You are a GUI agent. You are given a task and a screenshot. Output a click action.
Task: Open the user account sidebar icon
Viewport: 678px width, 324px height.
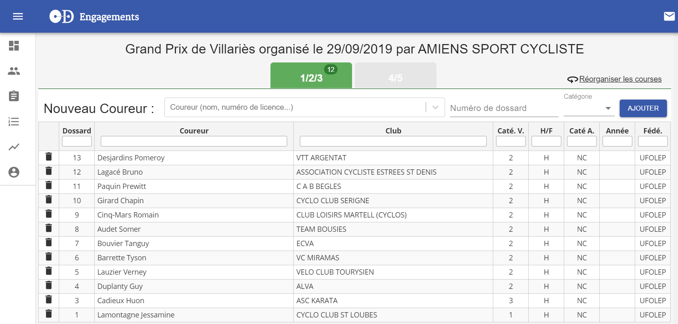(14, 172)
